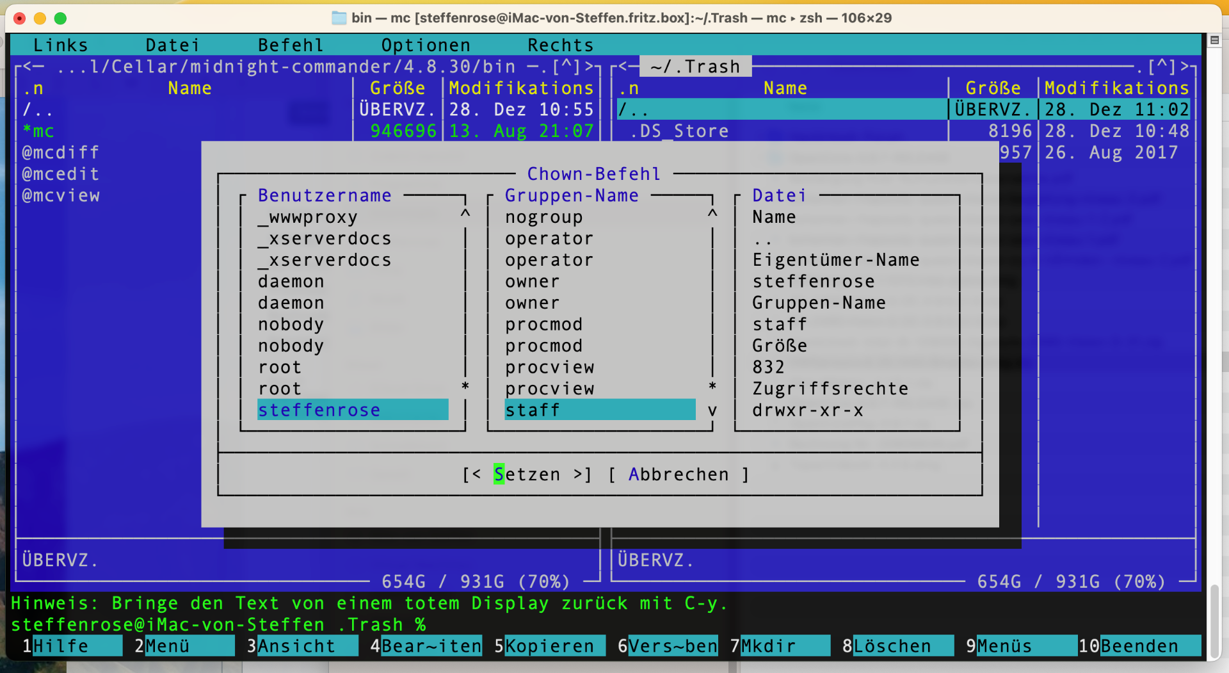Select user steffenrose in Benutzername list

319,410
